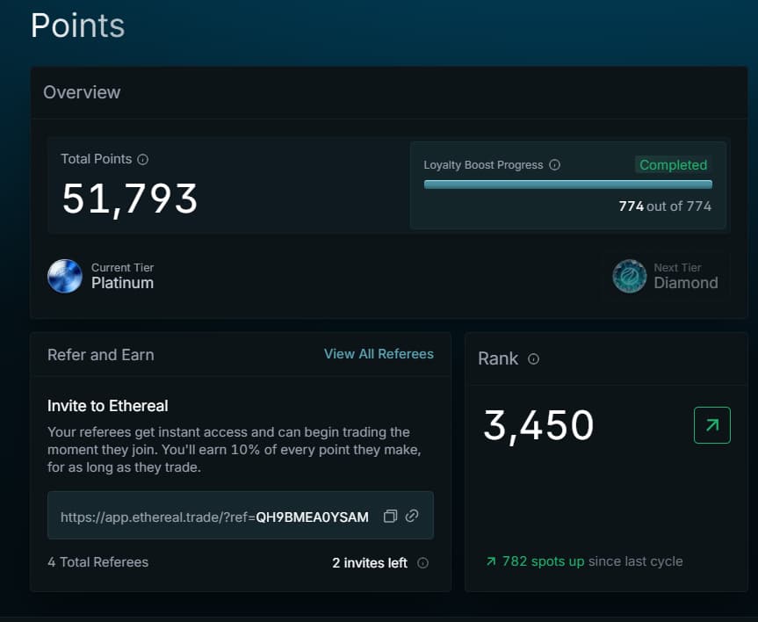The image size is (758, 622).
Task: Click the 3,450 rank number
Action: tap(538, 425)
